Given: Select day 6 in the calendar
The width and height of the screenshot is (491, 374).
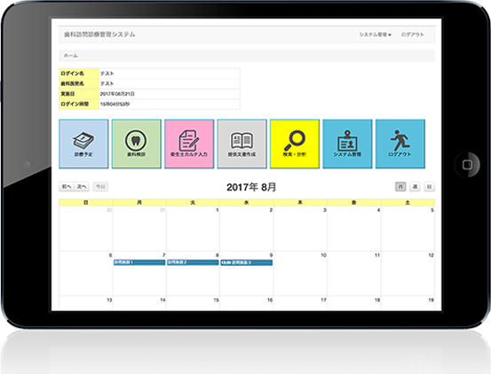Looking at the screenshot, I should click(x=86, y=273).
